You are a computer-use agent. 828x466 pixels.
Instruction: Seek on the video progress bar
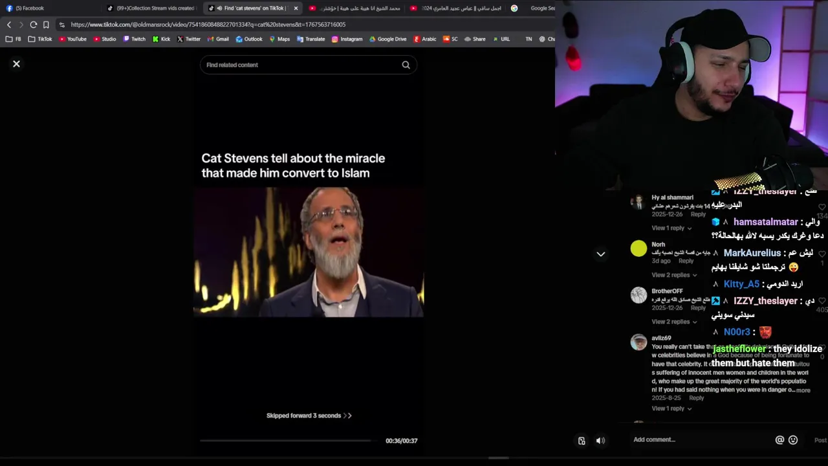pyautogui.click(x=289, y=441)
